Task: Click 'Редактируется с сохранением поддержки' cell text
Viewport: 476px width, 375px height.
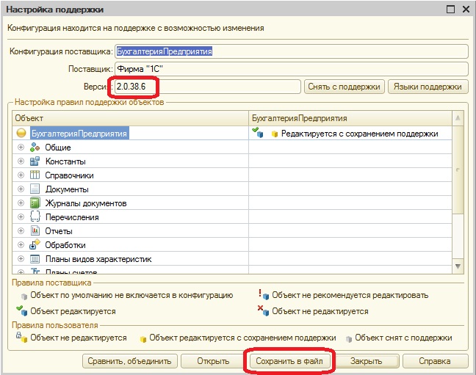Action: click(x=360, y=134)
